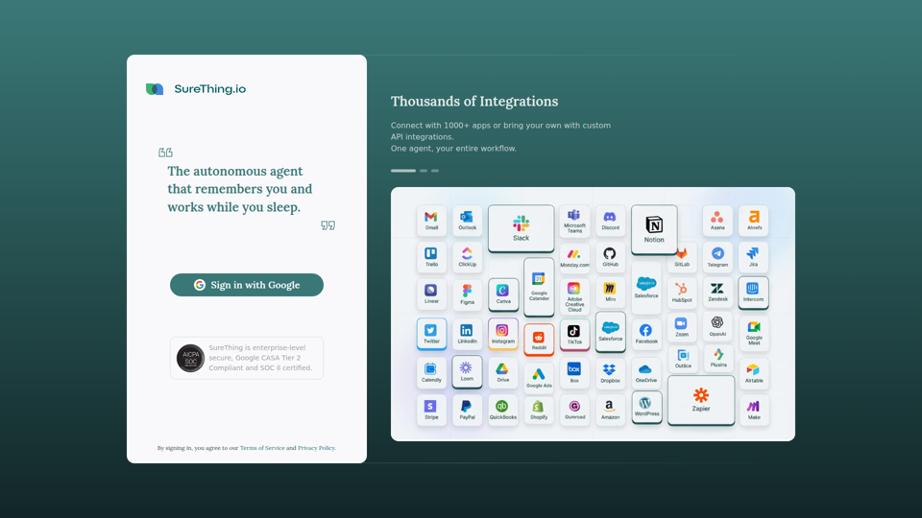Switch to the second carousel slide indicator
922x518 pixels.
[424, 171]
